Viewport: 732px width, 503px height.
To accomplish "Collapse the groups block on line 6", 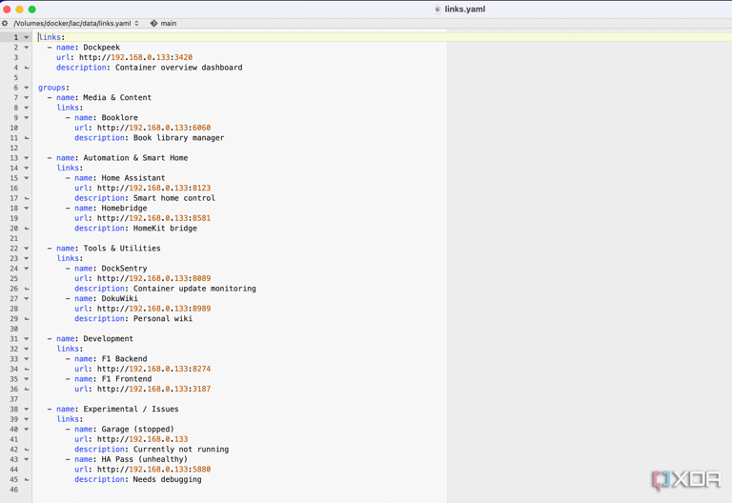I will point(27,88).
